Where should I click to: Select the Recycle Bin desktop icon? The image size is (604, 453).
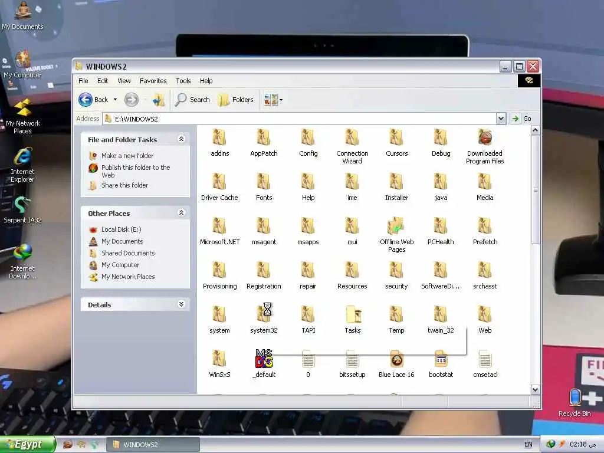click(575, 402)
